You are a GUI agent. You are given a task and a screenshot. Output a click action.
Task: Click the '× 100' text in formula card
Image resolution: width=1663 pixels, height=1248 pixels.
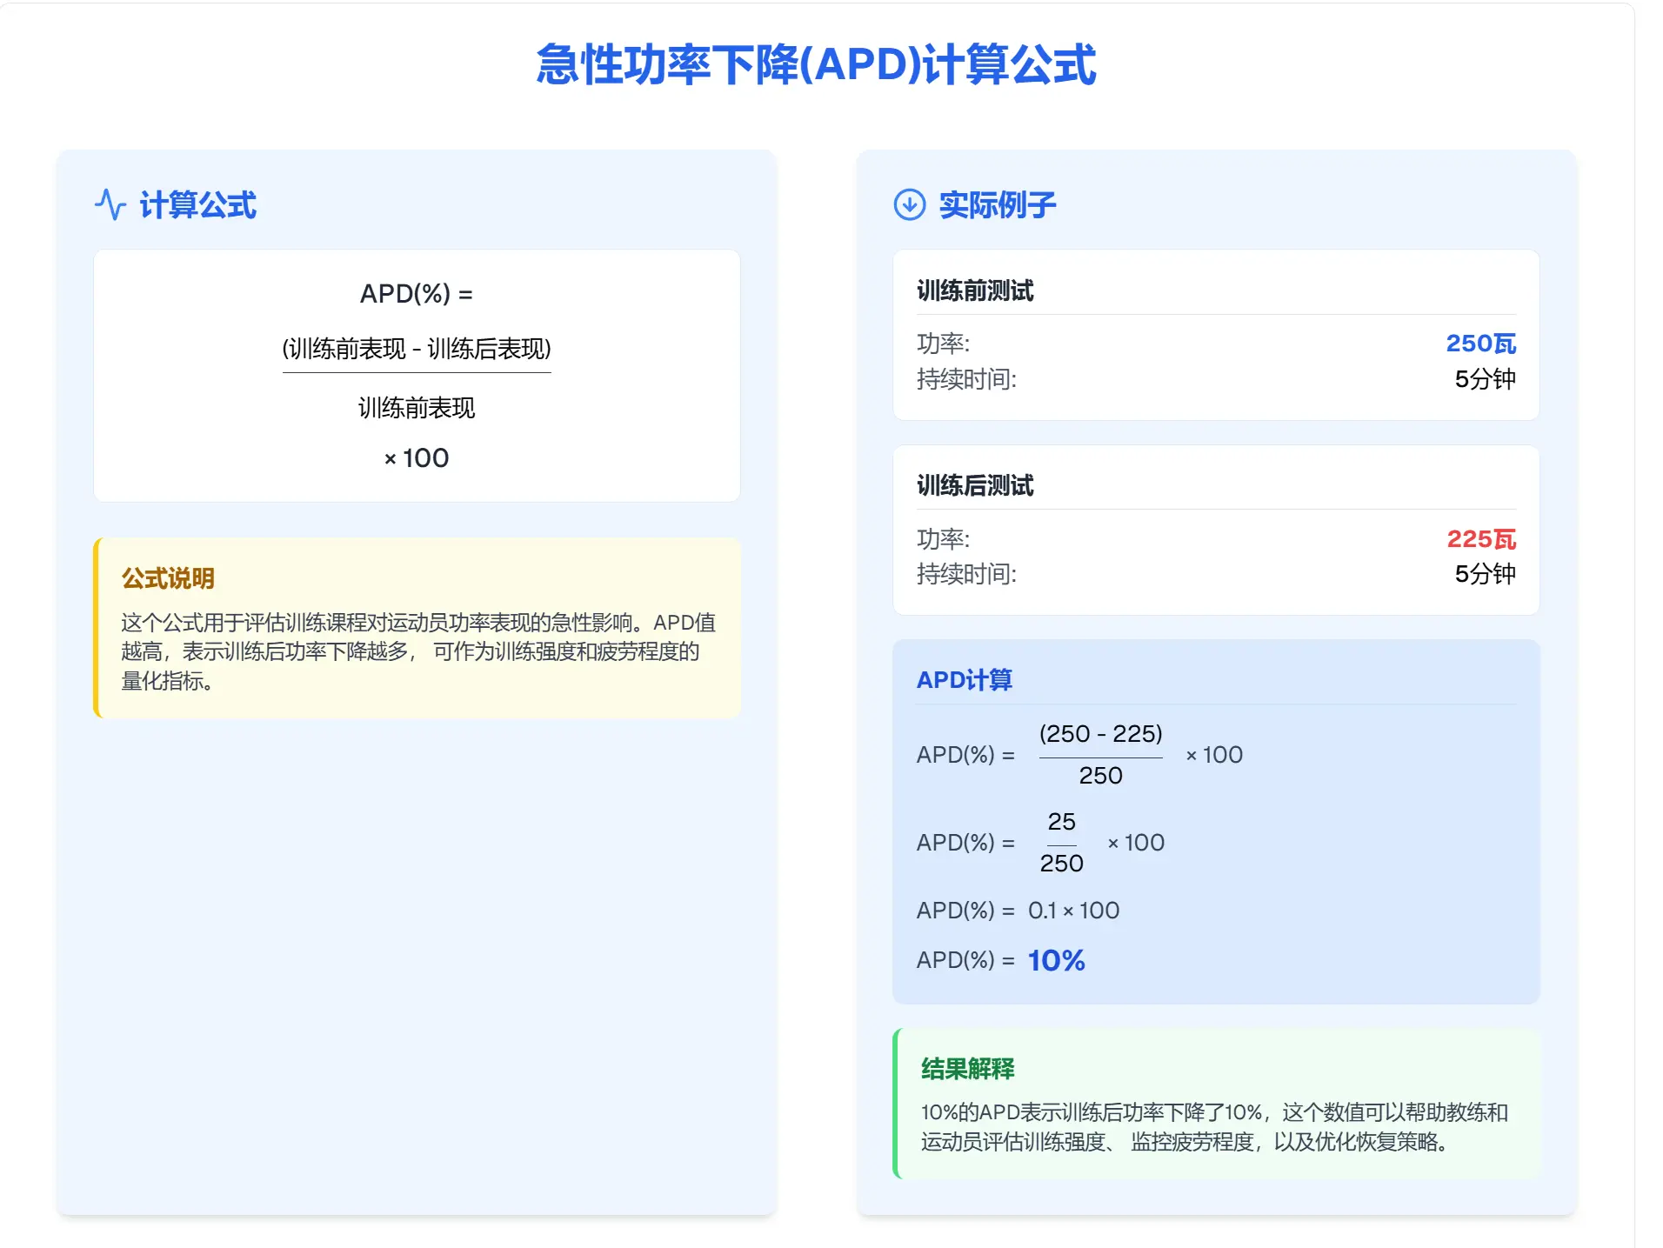[417, 458]
